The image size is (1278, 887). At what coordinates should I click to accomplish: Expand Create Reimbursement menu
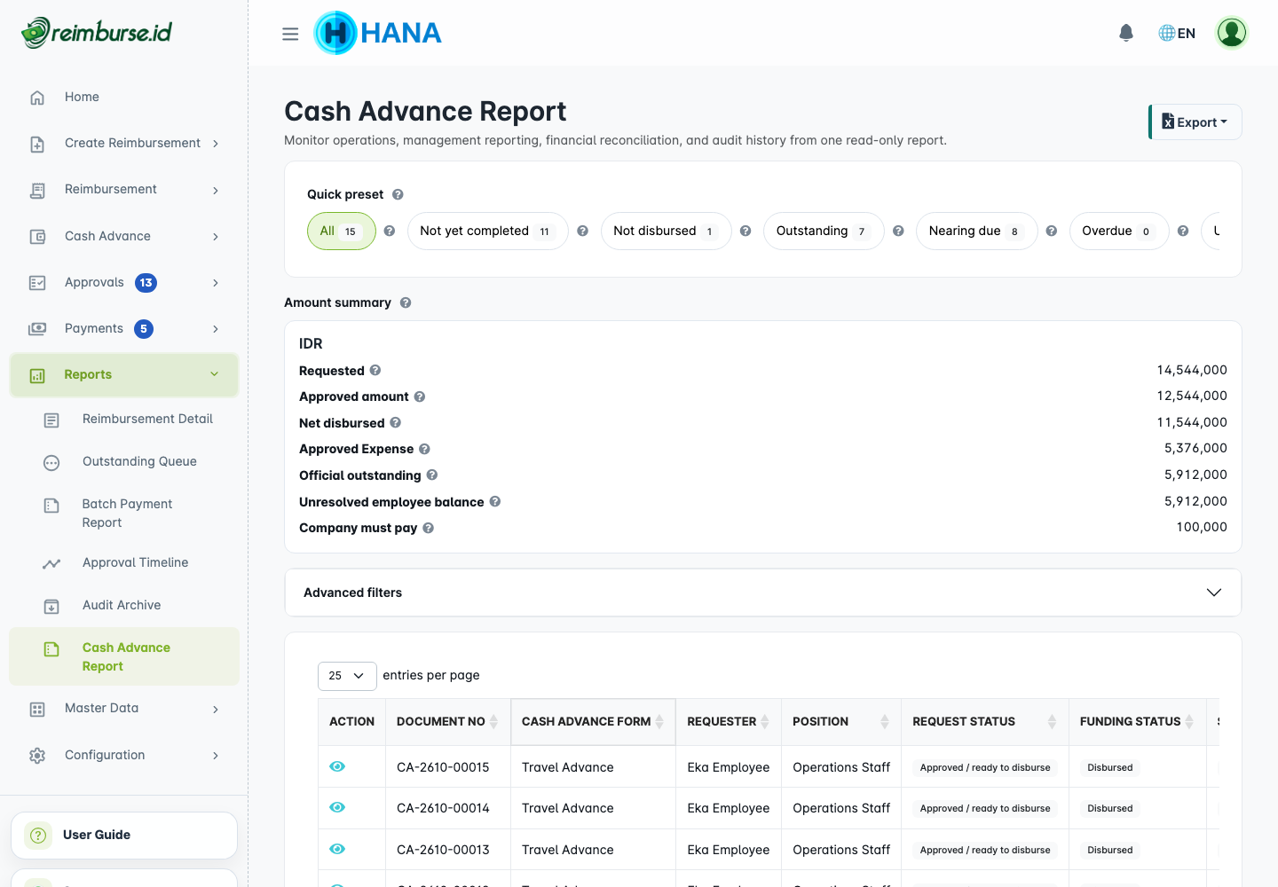click(124, 143)
